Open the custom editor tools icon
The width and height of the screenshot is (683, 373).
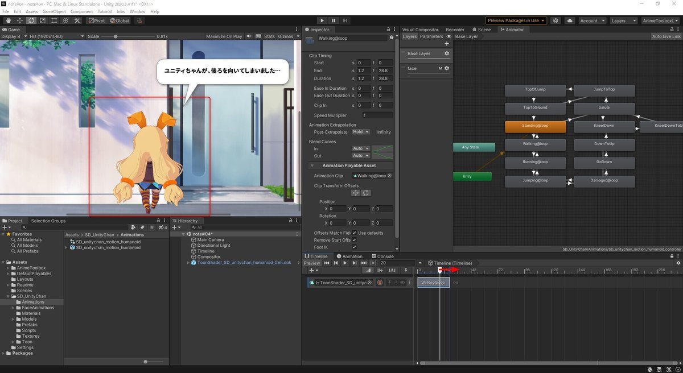(77, 20)
